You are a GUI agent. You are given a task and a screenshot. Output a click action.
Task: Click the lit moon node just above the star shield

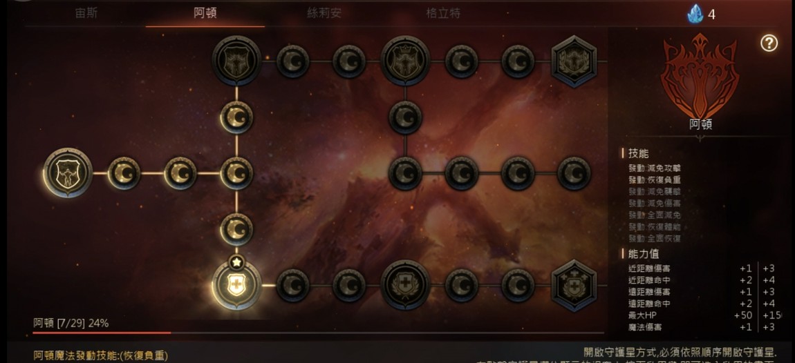coord(237,229)
